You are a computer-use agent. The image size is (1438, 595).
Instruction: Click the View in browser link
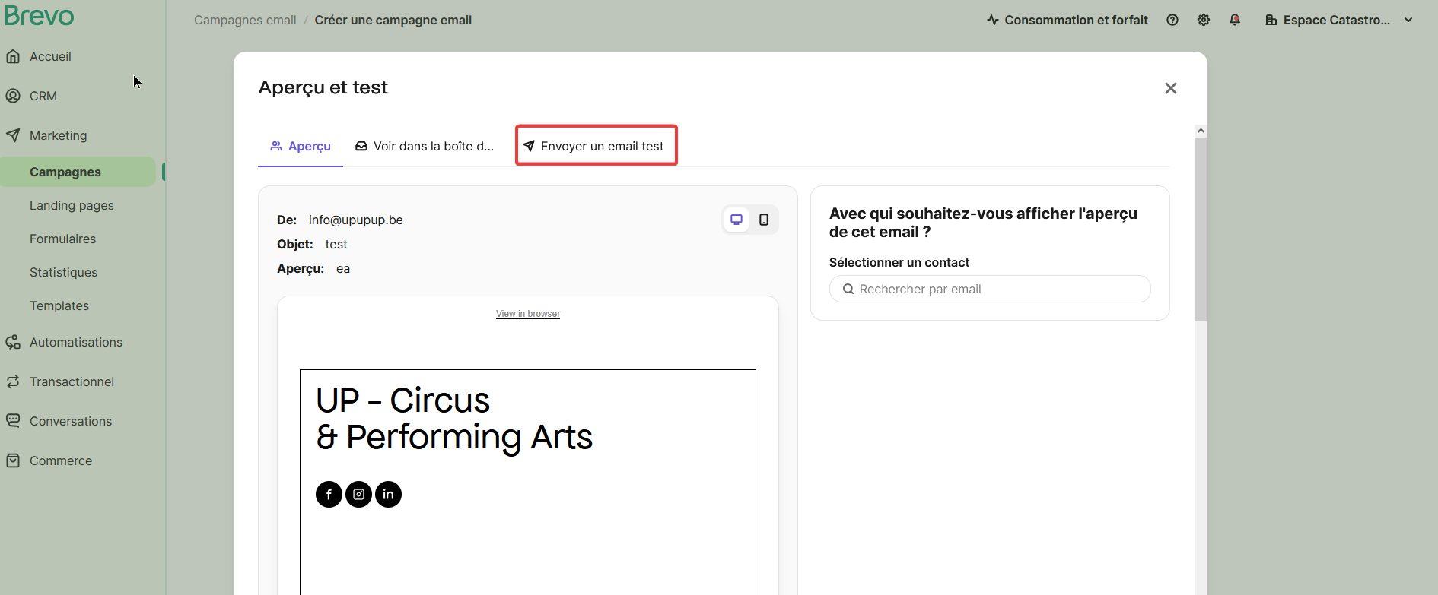[528, 314]
